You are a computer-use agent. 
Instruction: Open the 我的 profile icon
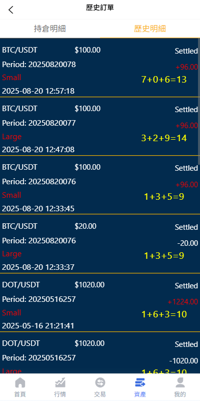click(x=180, y=382)
